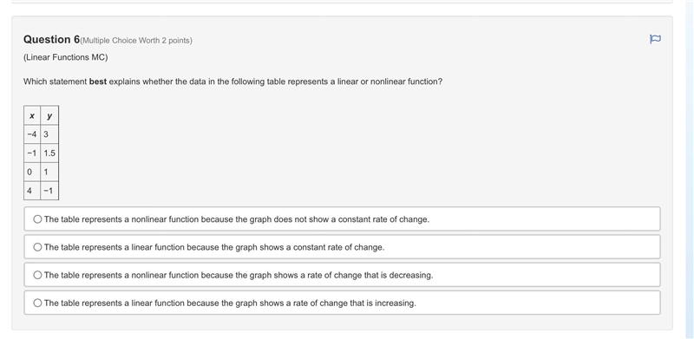Click the table cell containing 1.5
The image size is (694, 339).
coord(49,153)
